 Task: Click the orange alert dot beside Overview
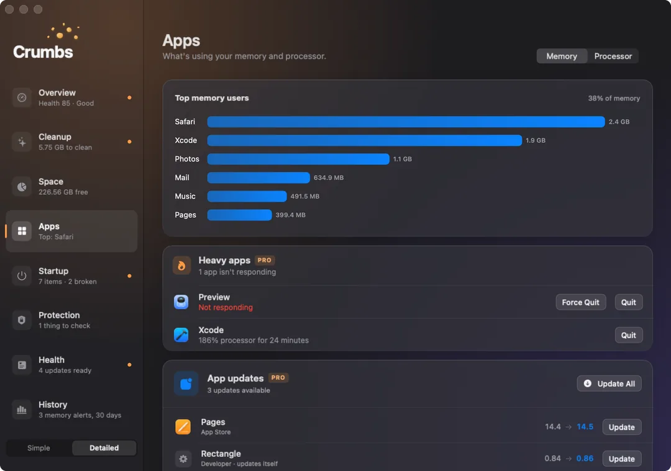129,97
